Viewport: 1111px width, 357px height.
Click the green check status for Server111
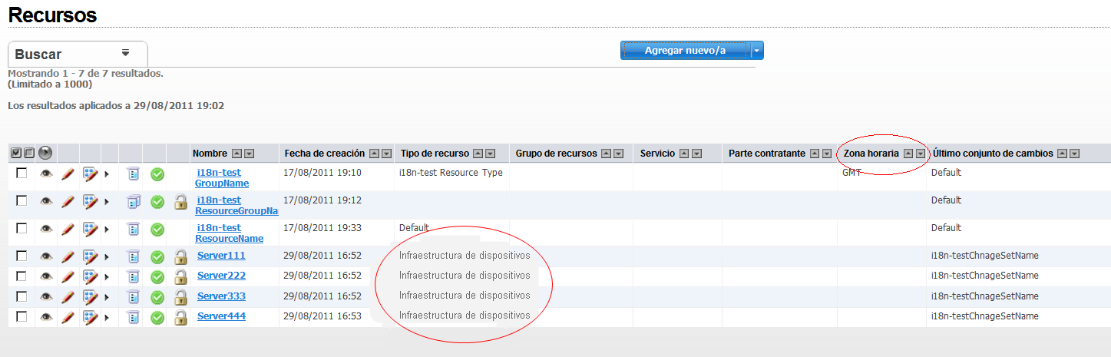[157, 256]
